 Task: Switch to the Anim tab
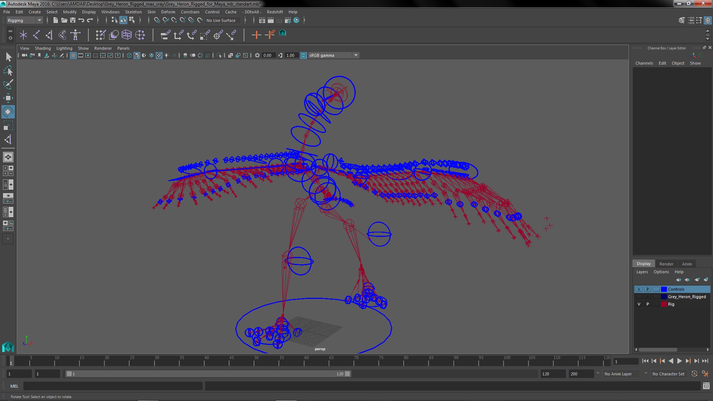click(x=687, y=264)
